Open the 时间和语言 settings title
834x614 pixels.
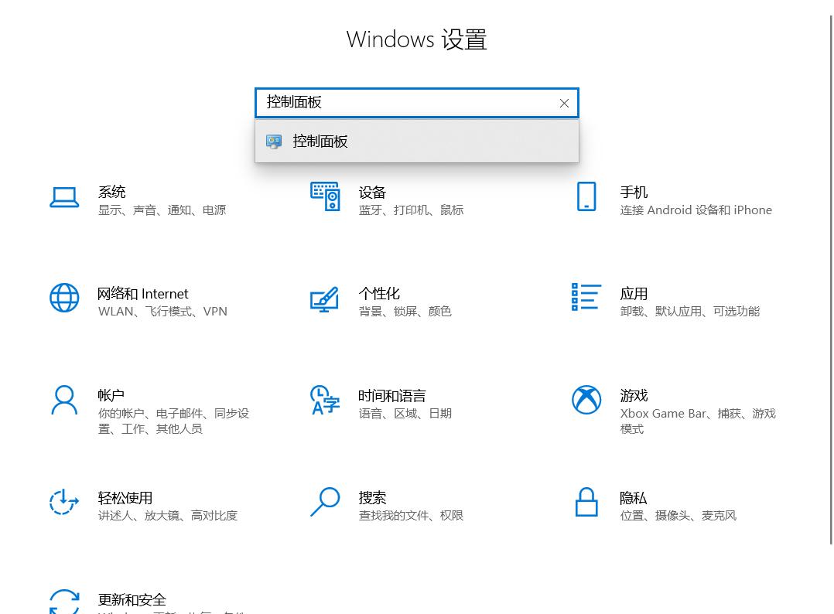392,395
